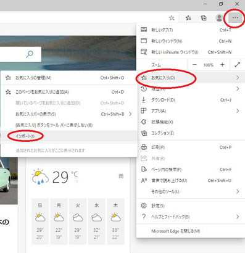Click the apps grid icon in menu
The width and height of the screenshot is (245, 253).
144,111
